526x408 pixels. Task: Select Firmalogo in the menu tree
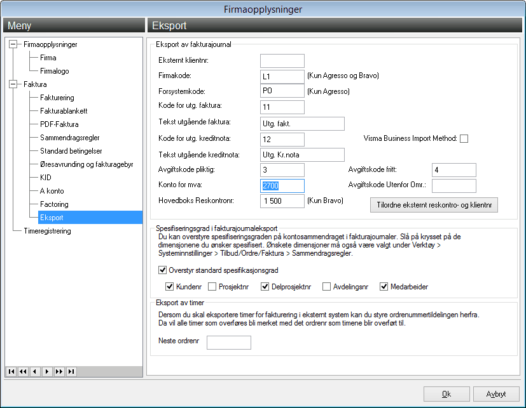pos(54,71)
